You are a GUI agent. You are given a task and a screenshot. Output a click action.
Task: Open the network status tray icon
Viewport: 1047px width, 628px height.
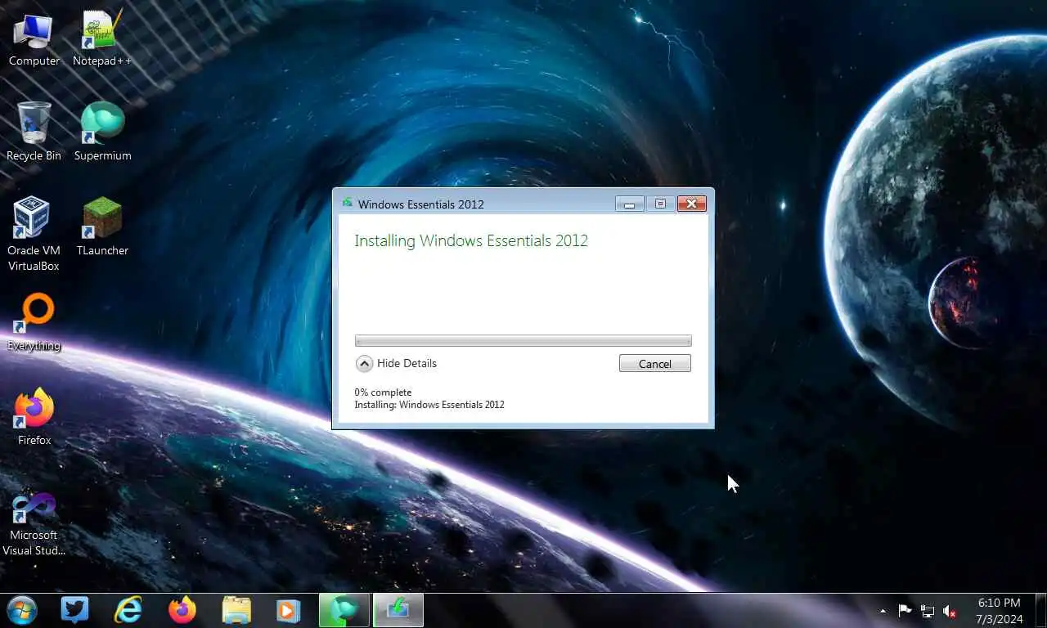(x=928, y=611)
